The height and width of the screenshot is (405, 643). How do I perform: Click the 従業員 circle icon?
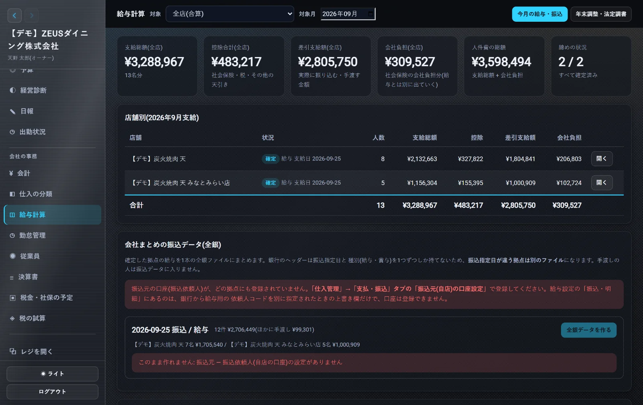tap(13, 256)
